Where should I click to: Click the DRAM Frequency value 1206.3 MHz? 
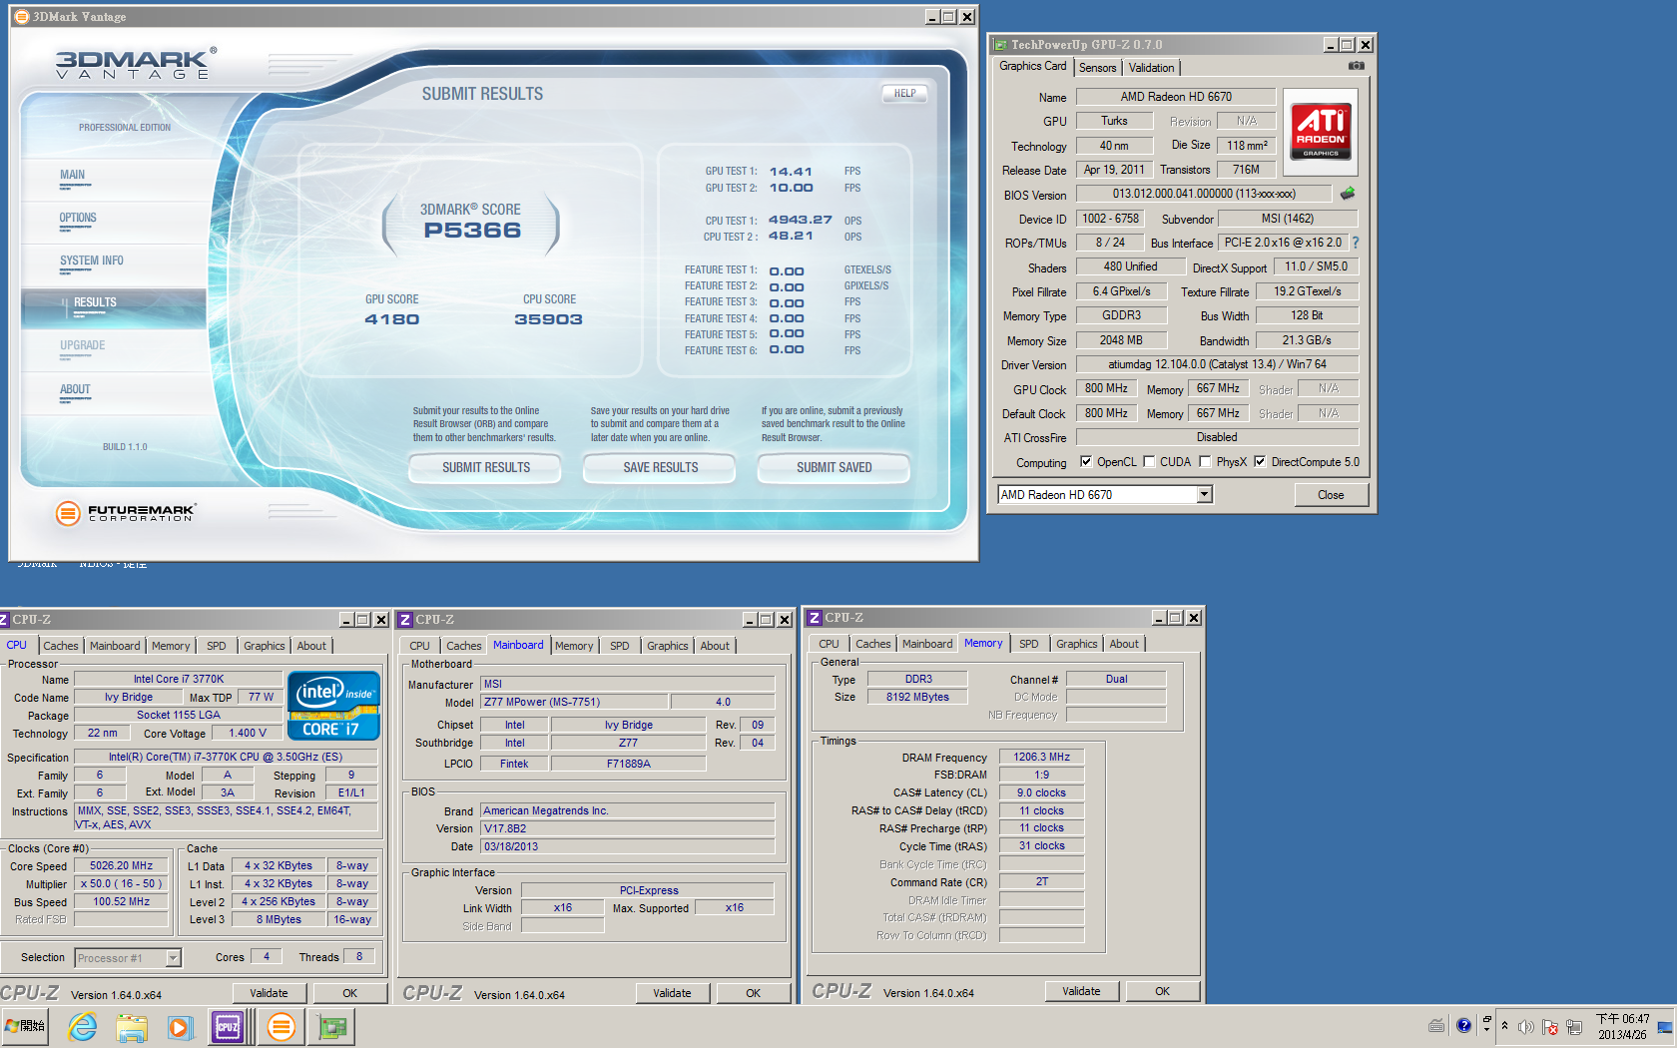[x=1041, y=757]
